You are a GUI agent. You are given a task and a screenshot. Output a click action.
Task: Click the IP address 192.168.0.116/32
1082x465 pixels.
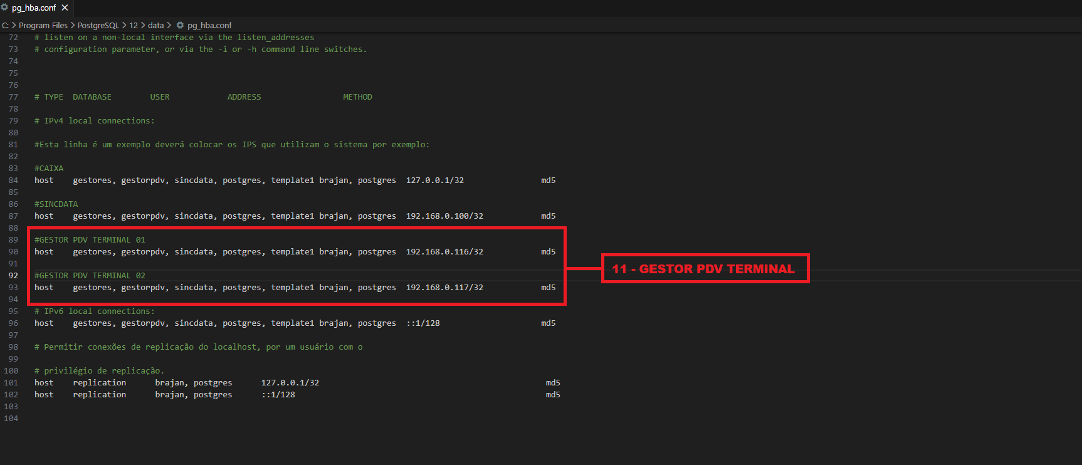(444, 252)
